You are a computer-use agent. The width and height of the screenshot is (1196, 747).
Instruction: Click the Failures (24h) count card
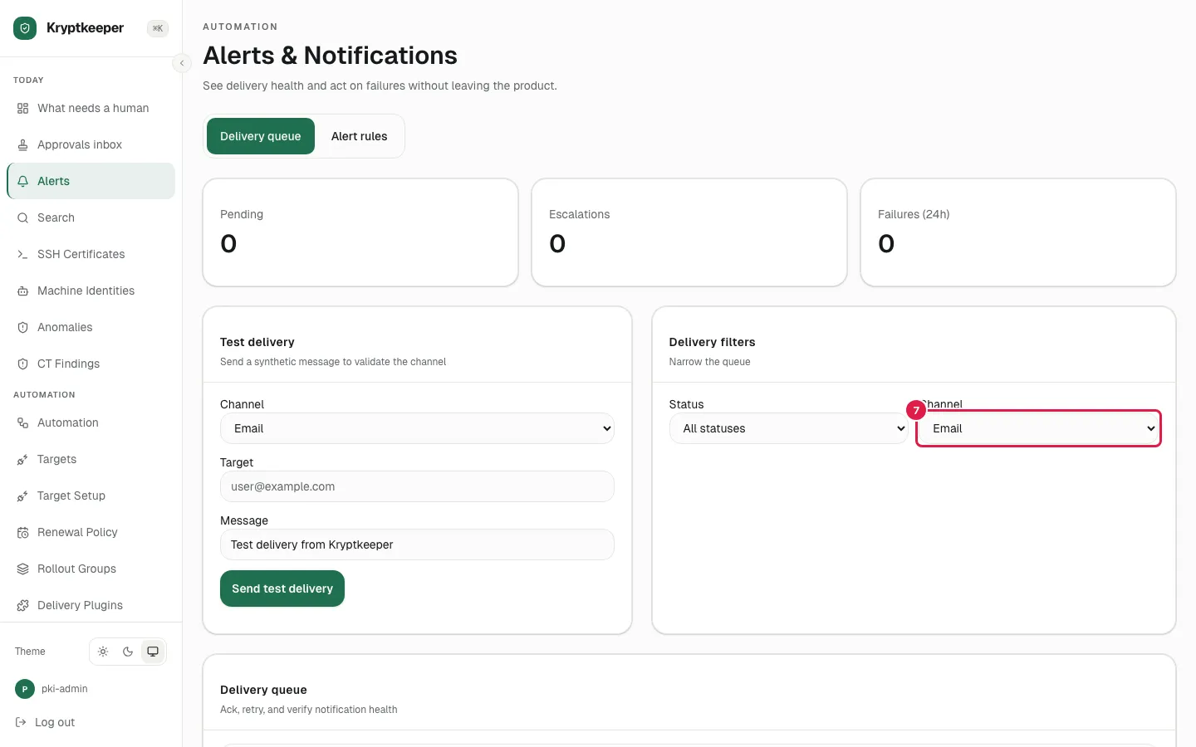point(1018,232)
